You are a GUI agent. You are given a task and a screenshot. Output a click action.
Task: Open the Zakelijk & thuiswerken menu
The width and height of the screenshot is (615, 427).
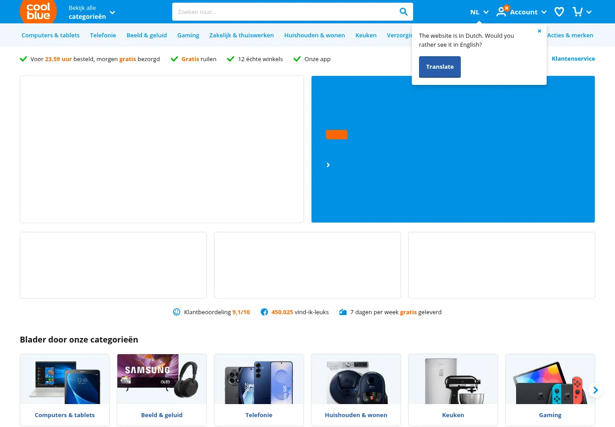pyautogui.click(x=241, y=35)
